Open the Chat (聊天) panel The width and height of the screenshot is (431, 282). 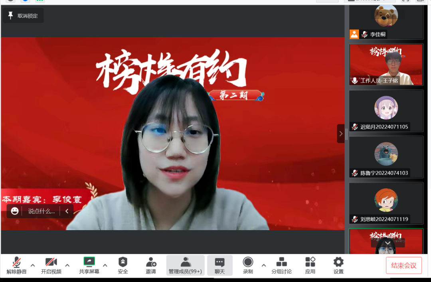(220, 265)
